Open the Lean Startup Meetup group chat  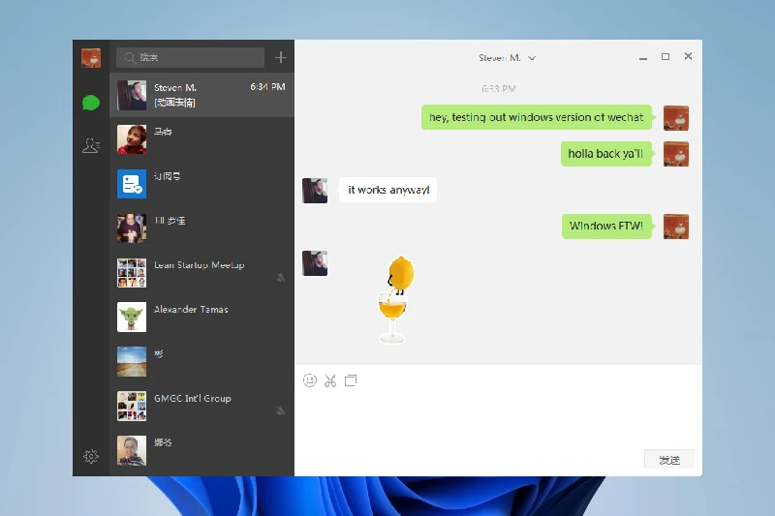pos(201,272)
